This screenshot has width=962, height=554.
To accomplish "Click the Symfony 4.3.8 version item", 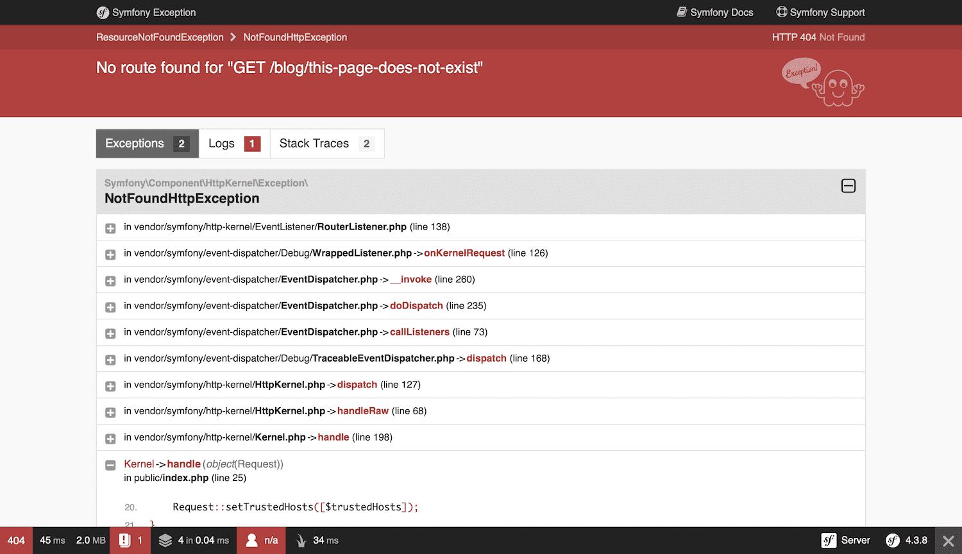I will coord(906,541).
